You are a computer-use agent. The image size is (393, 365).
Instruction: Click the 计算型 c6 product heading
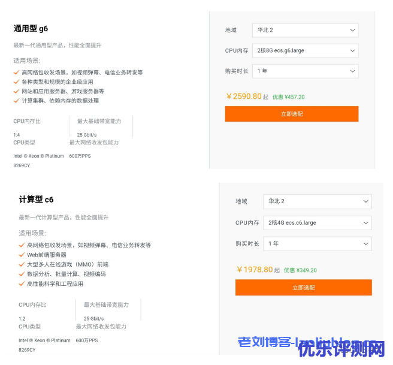pos(36,200)
